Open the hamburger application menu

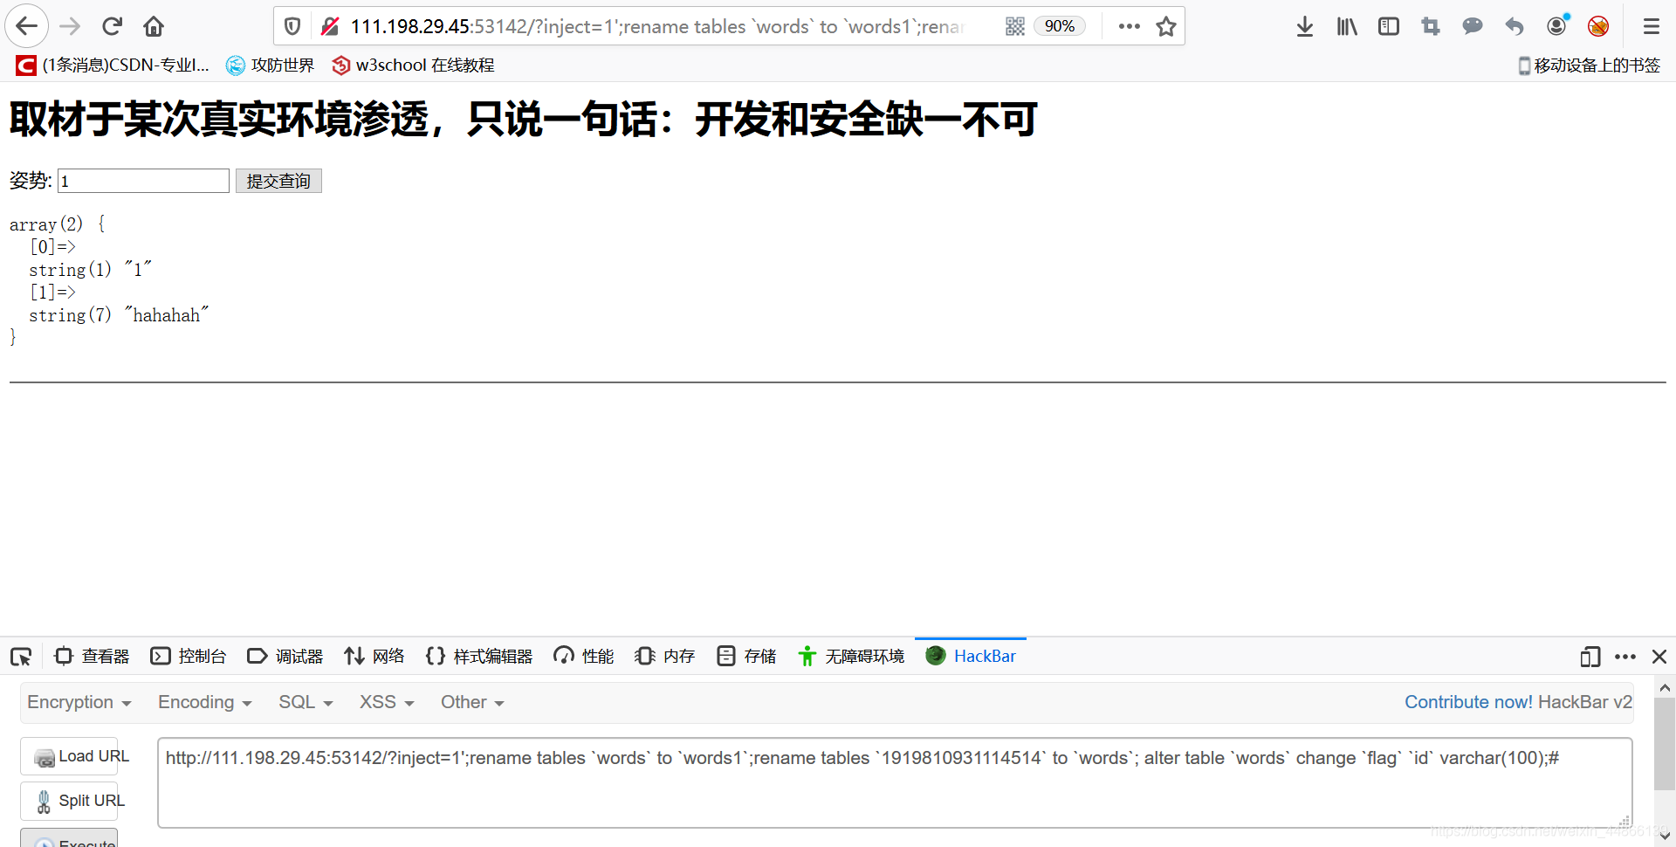(x=1651, y=26)
